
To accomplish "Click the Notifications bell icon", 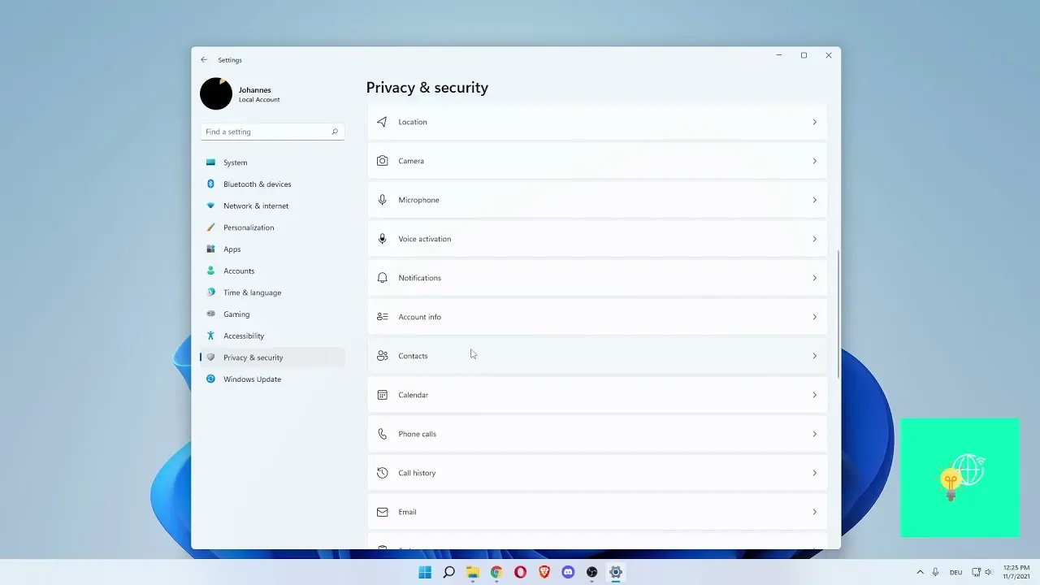I will click(x=382, y=278).
